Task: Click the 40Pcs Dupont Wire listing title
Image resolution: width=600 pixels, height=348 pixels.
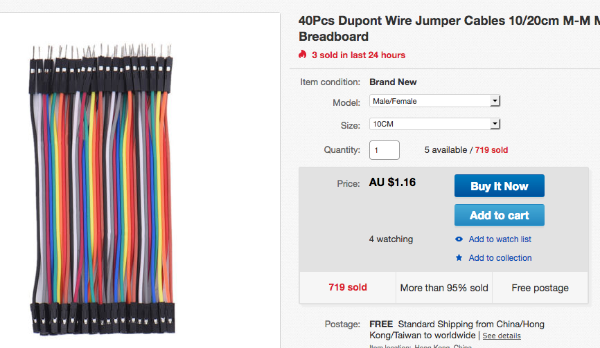Action: click(449, 28)
